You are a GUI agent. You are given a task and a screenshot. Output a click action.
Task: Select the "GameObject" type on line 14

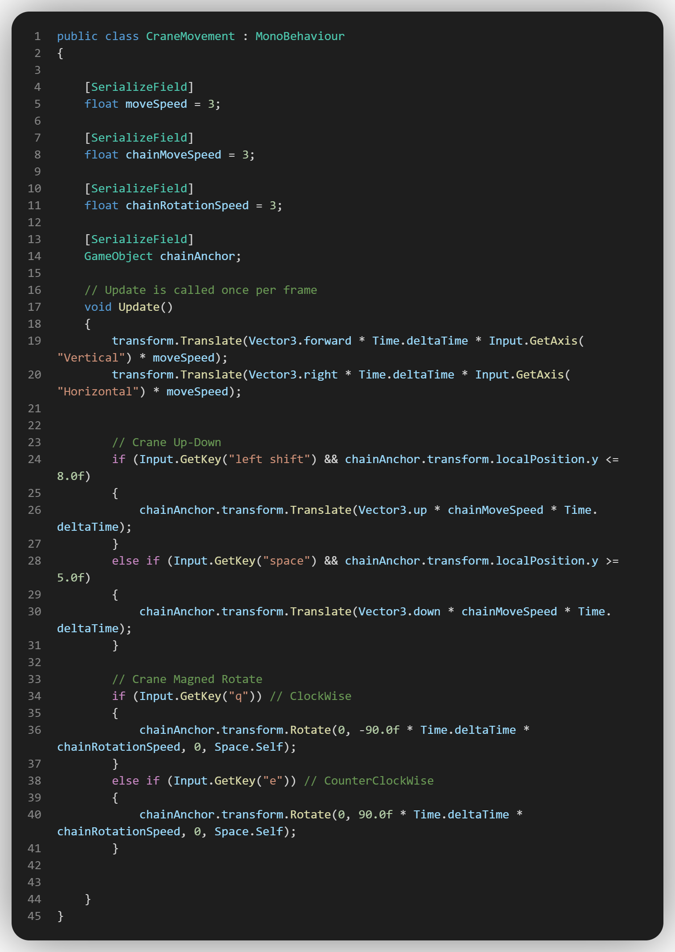[118, 256]
